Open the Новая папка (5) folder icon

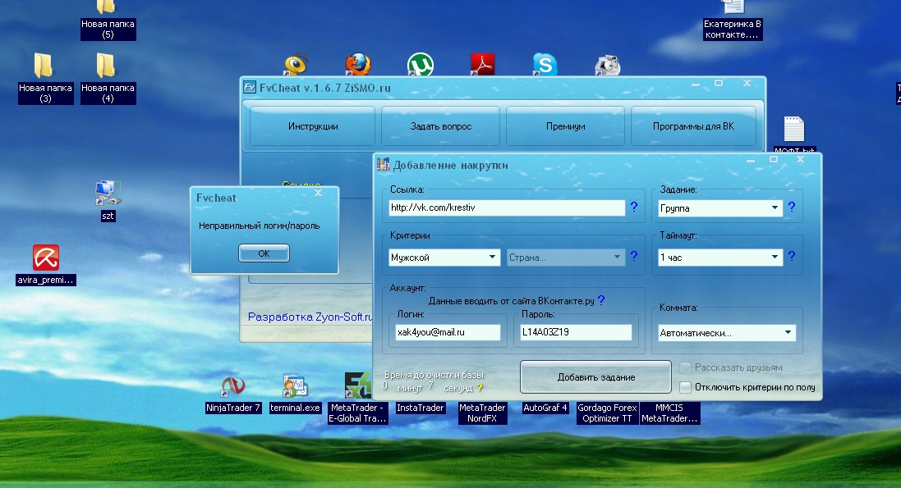(106, 7)
